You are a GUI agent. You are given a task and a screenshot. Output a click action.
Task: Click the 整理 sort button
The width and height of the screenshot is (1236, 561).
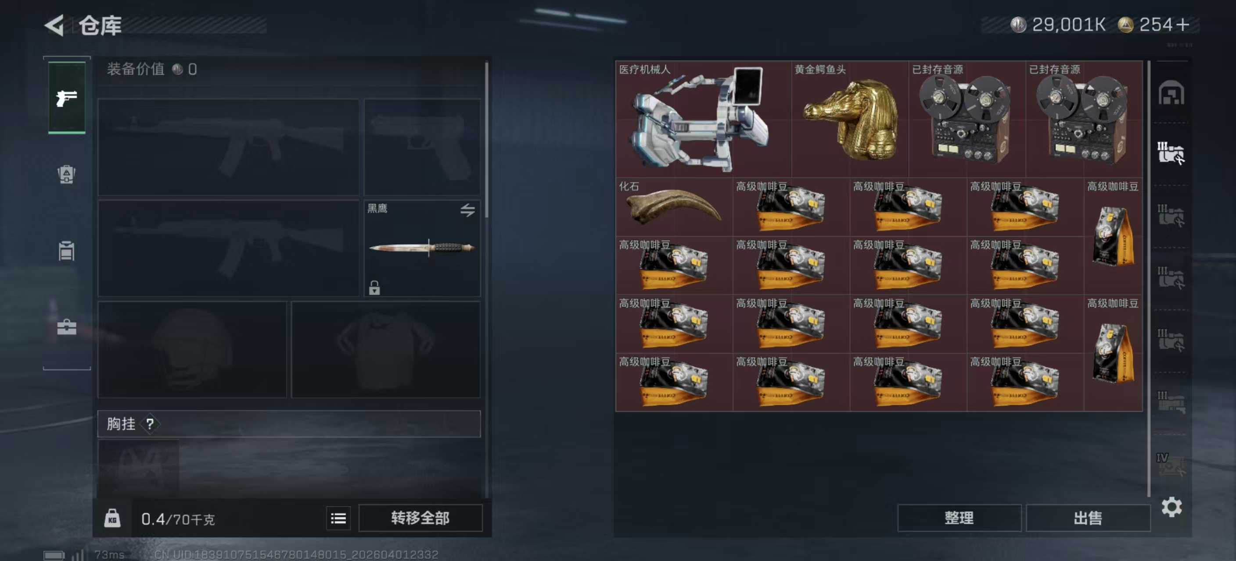click(x=959, y=518)
